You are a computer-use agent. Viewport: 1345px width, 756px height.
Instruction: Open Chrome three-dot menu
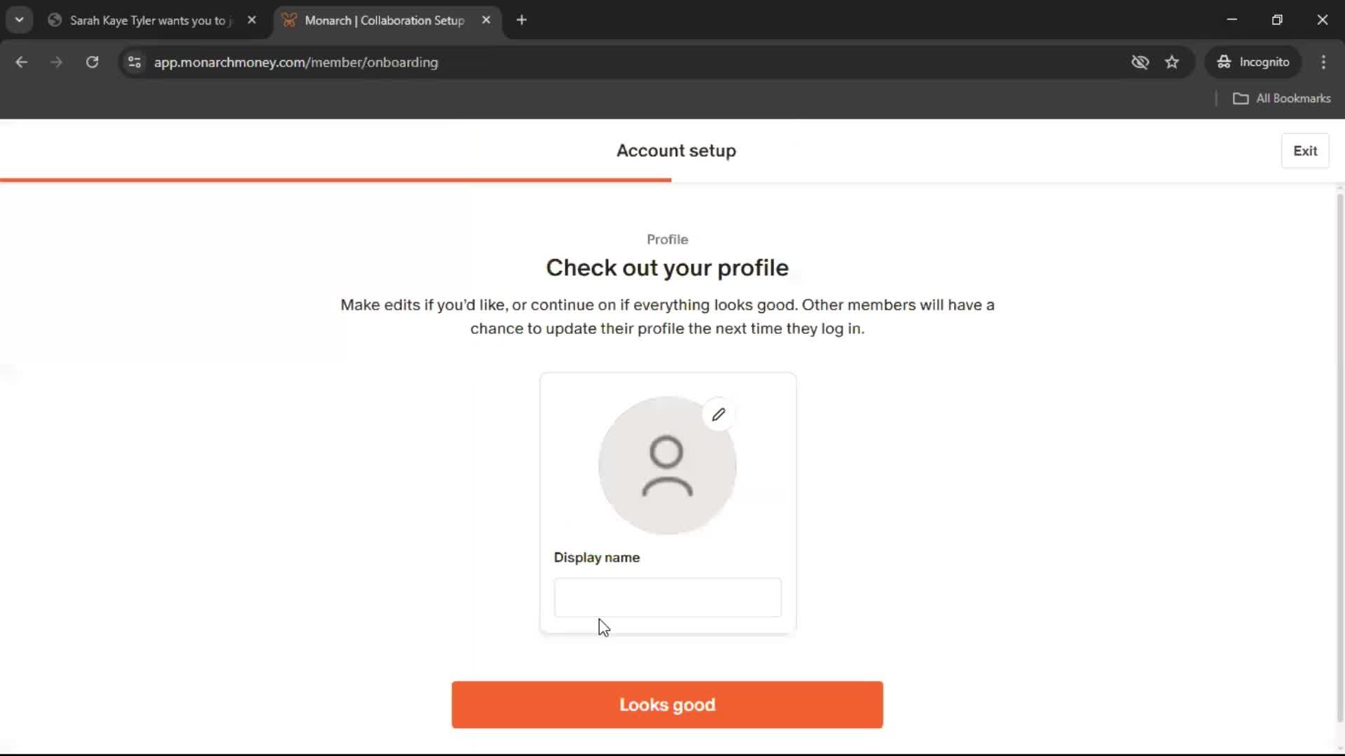pyautogui.click(x=1323, y=62)
